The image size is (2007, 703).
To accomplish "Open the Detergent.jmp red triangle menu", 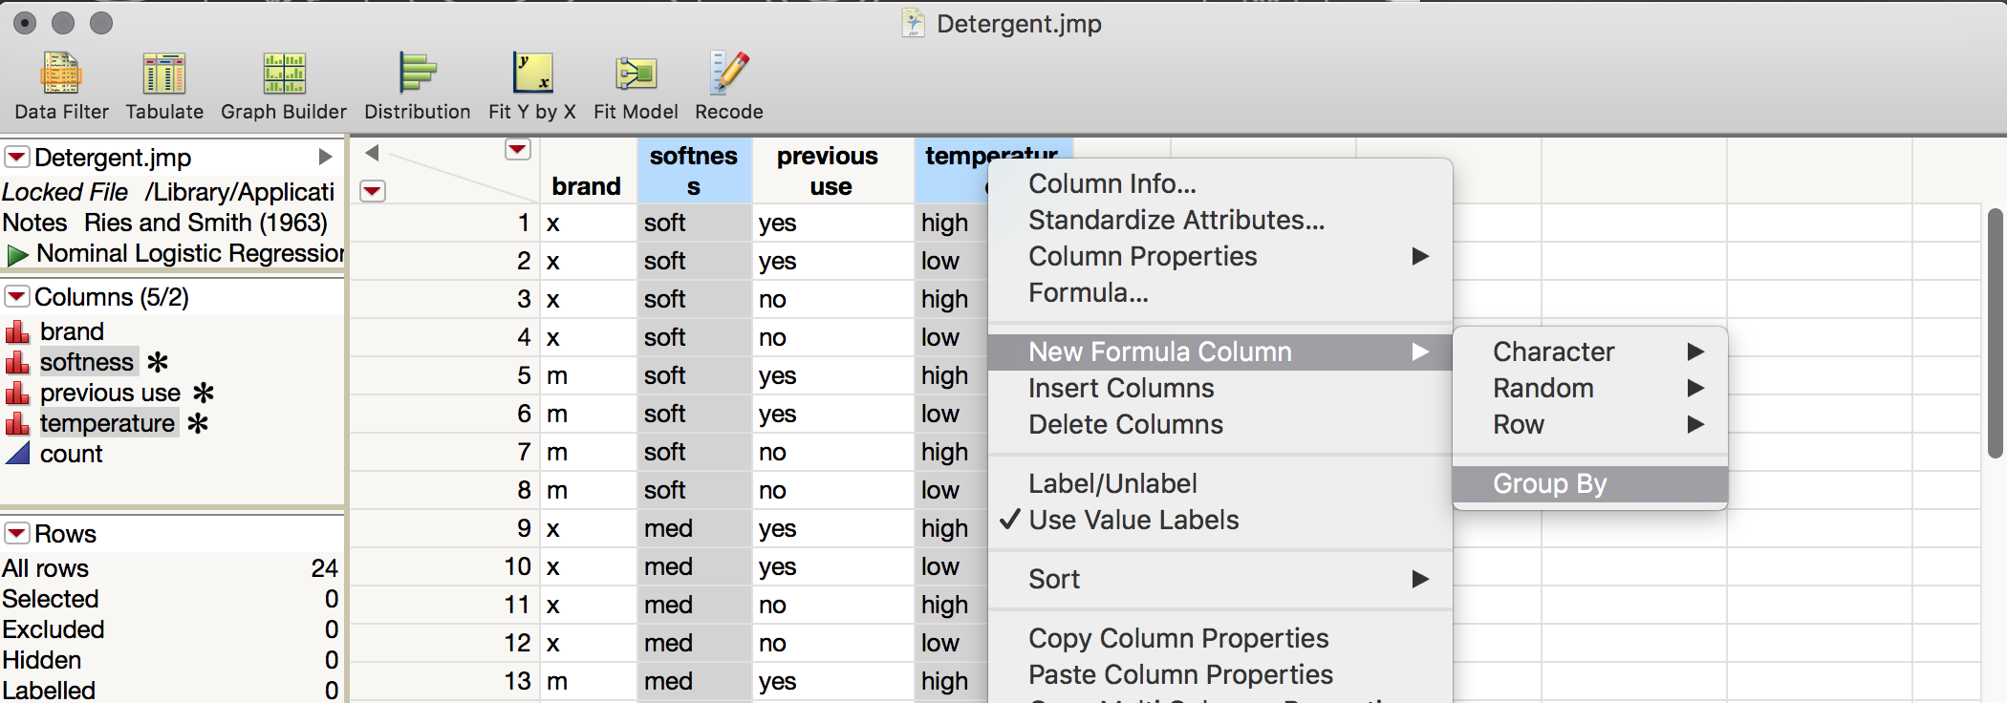I will [x=16, y=157].
